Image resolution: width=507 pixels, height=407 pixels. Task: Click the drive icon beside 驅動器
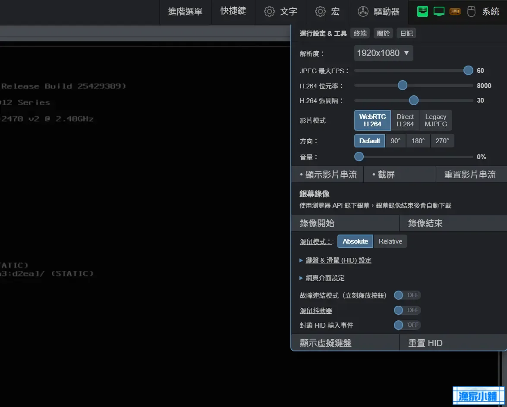click(x=363, y=12)
